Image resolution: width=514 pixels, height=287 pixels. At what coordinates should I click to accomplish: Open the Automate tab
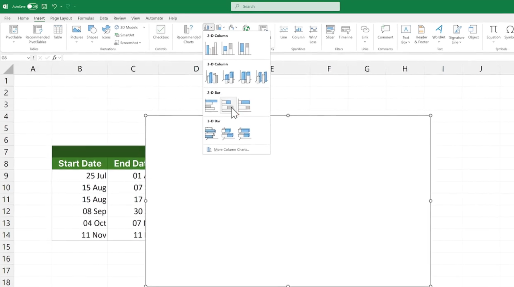(x=154, y=18)
